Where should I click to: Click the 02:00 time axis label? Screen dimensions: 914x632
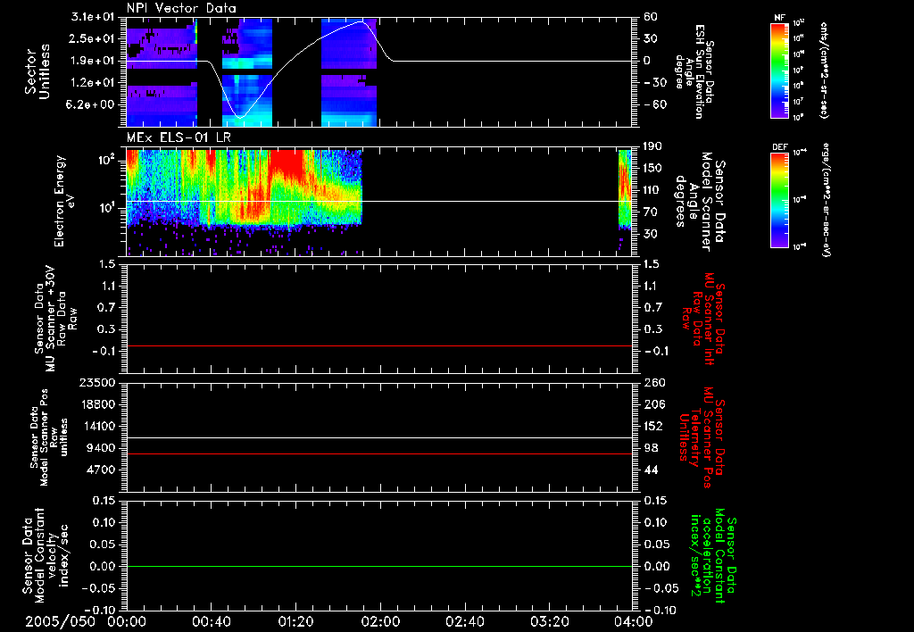pyautogui.click(x=380, y=621)
